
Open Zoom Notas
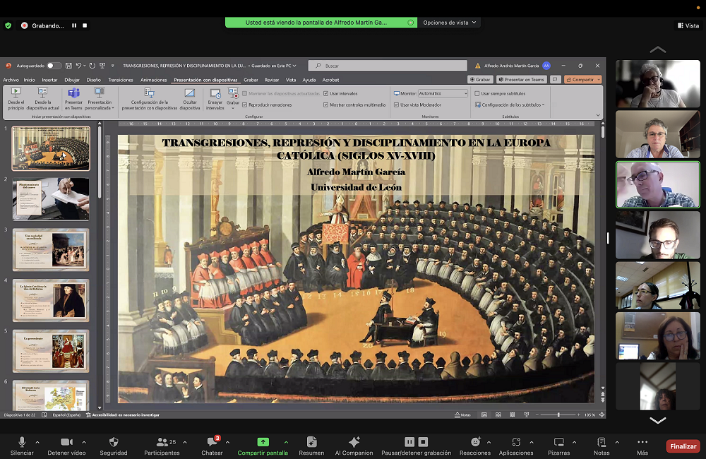[x=602, y=446]
